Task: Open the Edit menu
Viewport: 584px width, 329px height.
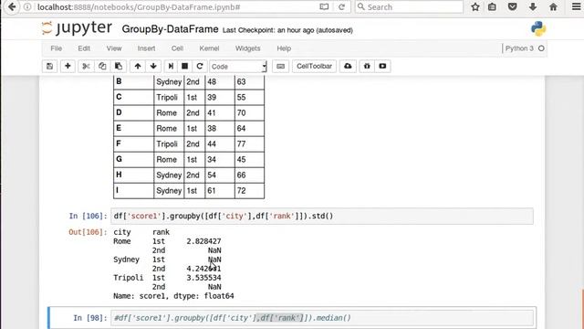Action: 84,48
